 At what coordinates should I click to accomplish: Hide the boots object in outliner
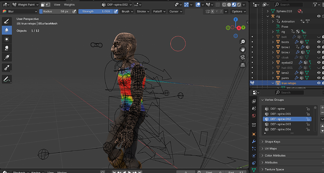(319, 42)
